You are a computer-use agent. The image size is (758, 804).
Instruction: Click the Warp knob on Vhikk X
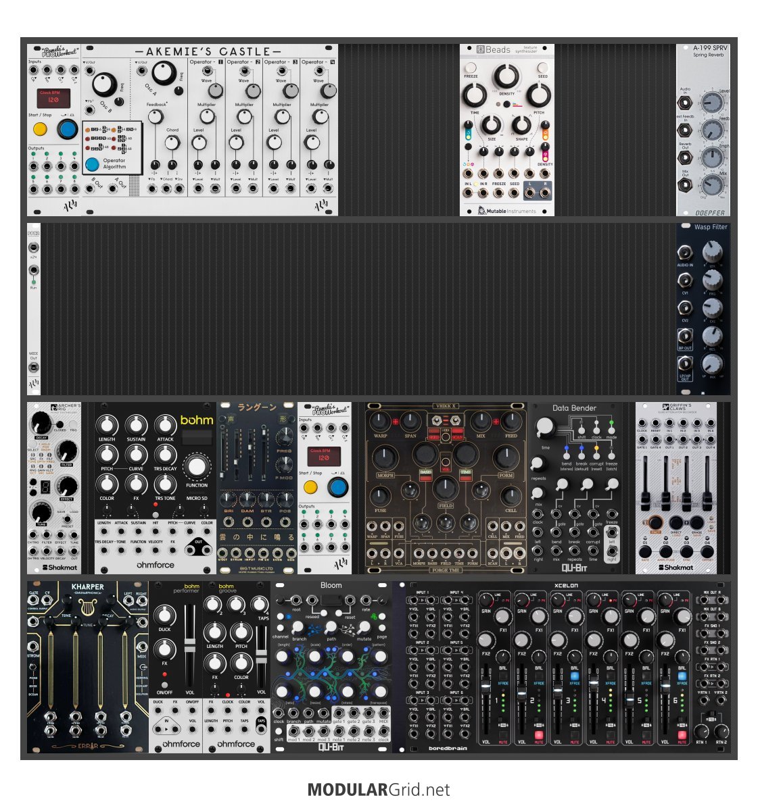pyautogui.click(x=380, y=422)
